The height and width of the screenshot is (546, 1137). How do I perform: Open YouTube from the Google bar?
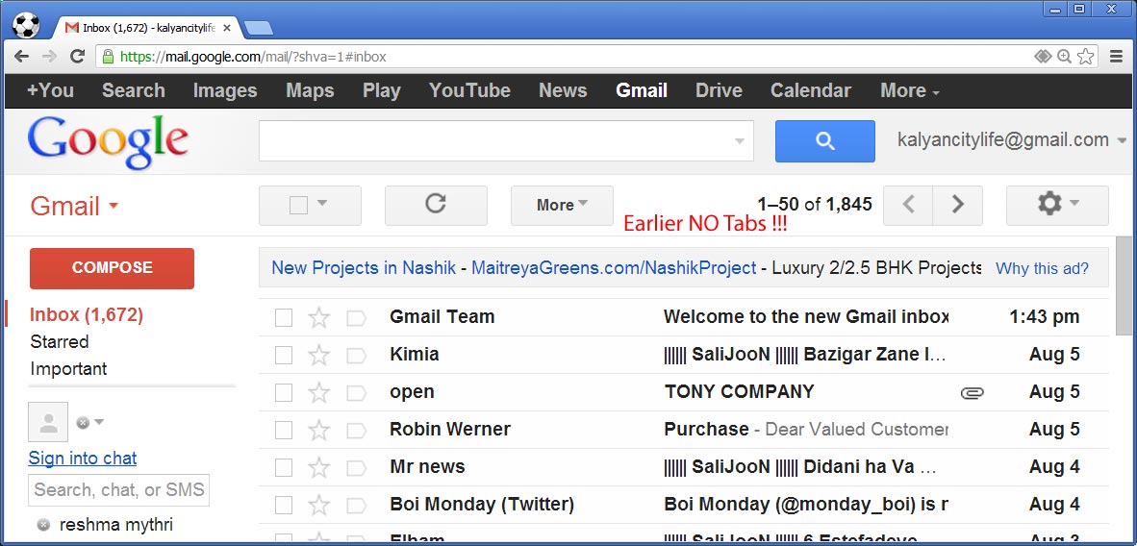[469, 90]
